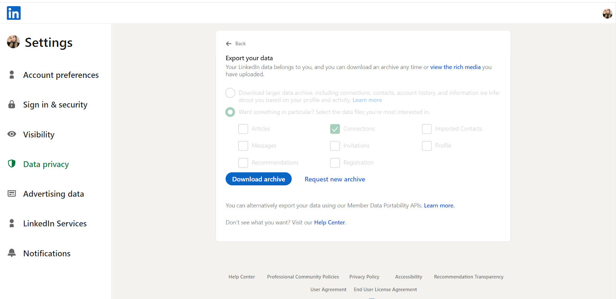Click Learn more about Member Data Portability APIs
The height and width of the screenshot is (299, 616).
tap(439, 205)
